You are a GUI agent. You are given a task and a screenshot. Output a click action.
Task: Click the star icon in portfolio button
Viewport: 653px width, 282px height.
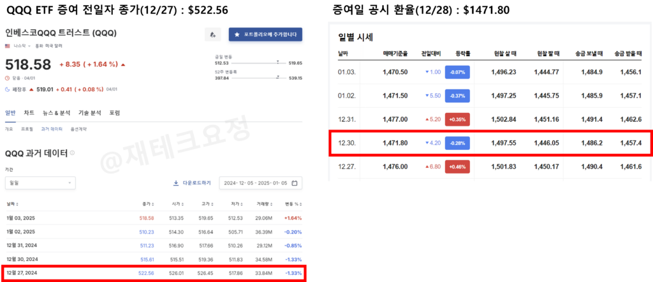[237, 34]
